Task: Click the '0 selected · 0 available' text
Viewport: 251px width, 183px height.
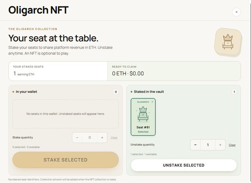Action: click(26, 147)
